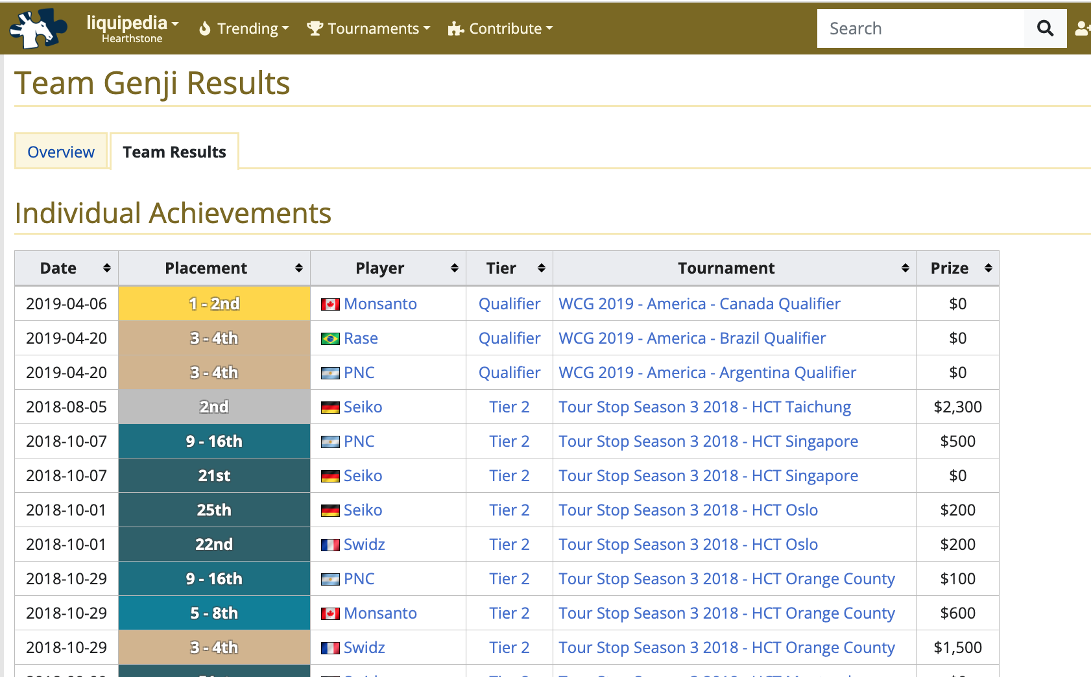Click Canada flag in 5 - 8th row
This screenshot has width=1091, height=677.
[x=330, y=613]
